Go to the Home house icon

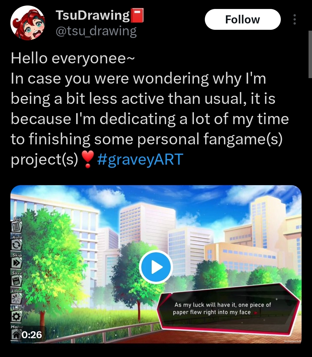(x=16, y=334)
